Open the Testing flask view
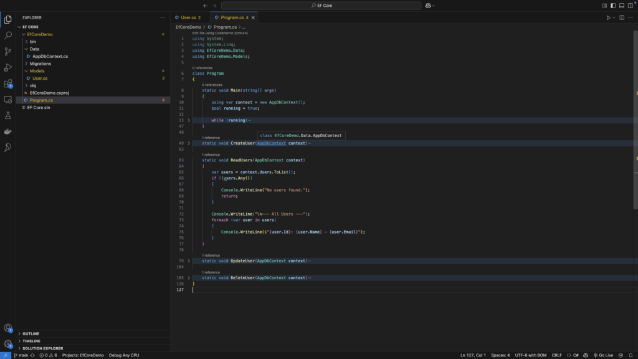 pyautogui.click(x=7, y=115)
